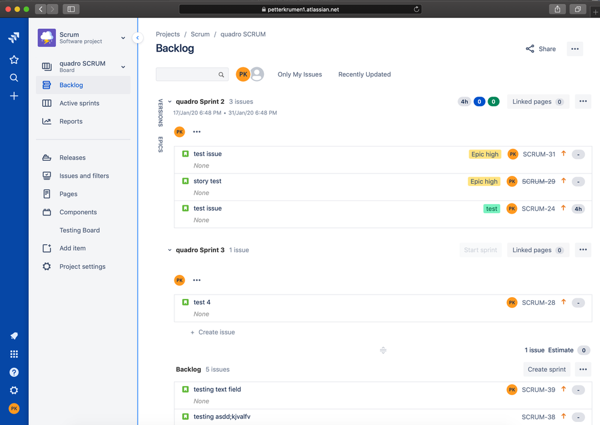Click the search magnifier in backlog filter

[x=221, y=74]
